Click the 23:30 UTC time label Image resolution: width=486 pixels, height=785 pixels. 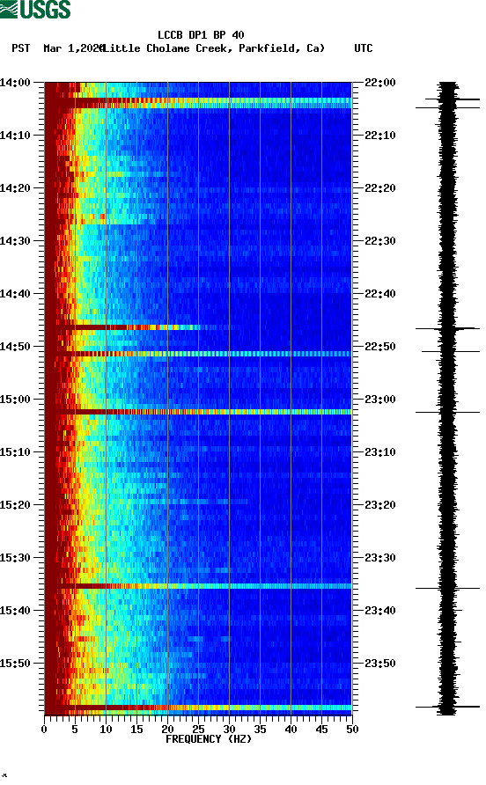tap(380, 558)
